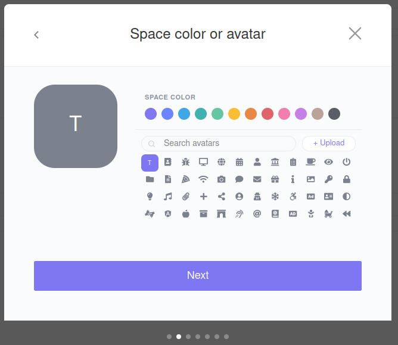This screenshot has height=345, width=398.
Task: Open avatar Upload option
Action: 329,143
